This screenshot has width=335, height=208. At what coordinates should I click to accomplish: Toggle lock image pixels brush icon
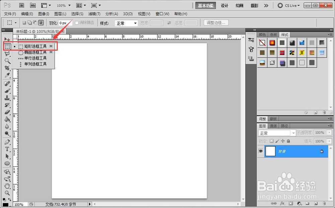click(277, 141)
